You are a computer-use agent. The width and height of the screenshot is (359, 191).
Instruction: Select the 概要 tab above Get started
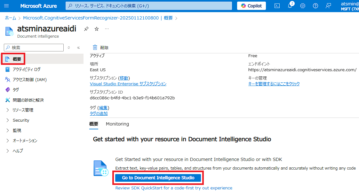pos(94,124)
